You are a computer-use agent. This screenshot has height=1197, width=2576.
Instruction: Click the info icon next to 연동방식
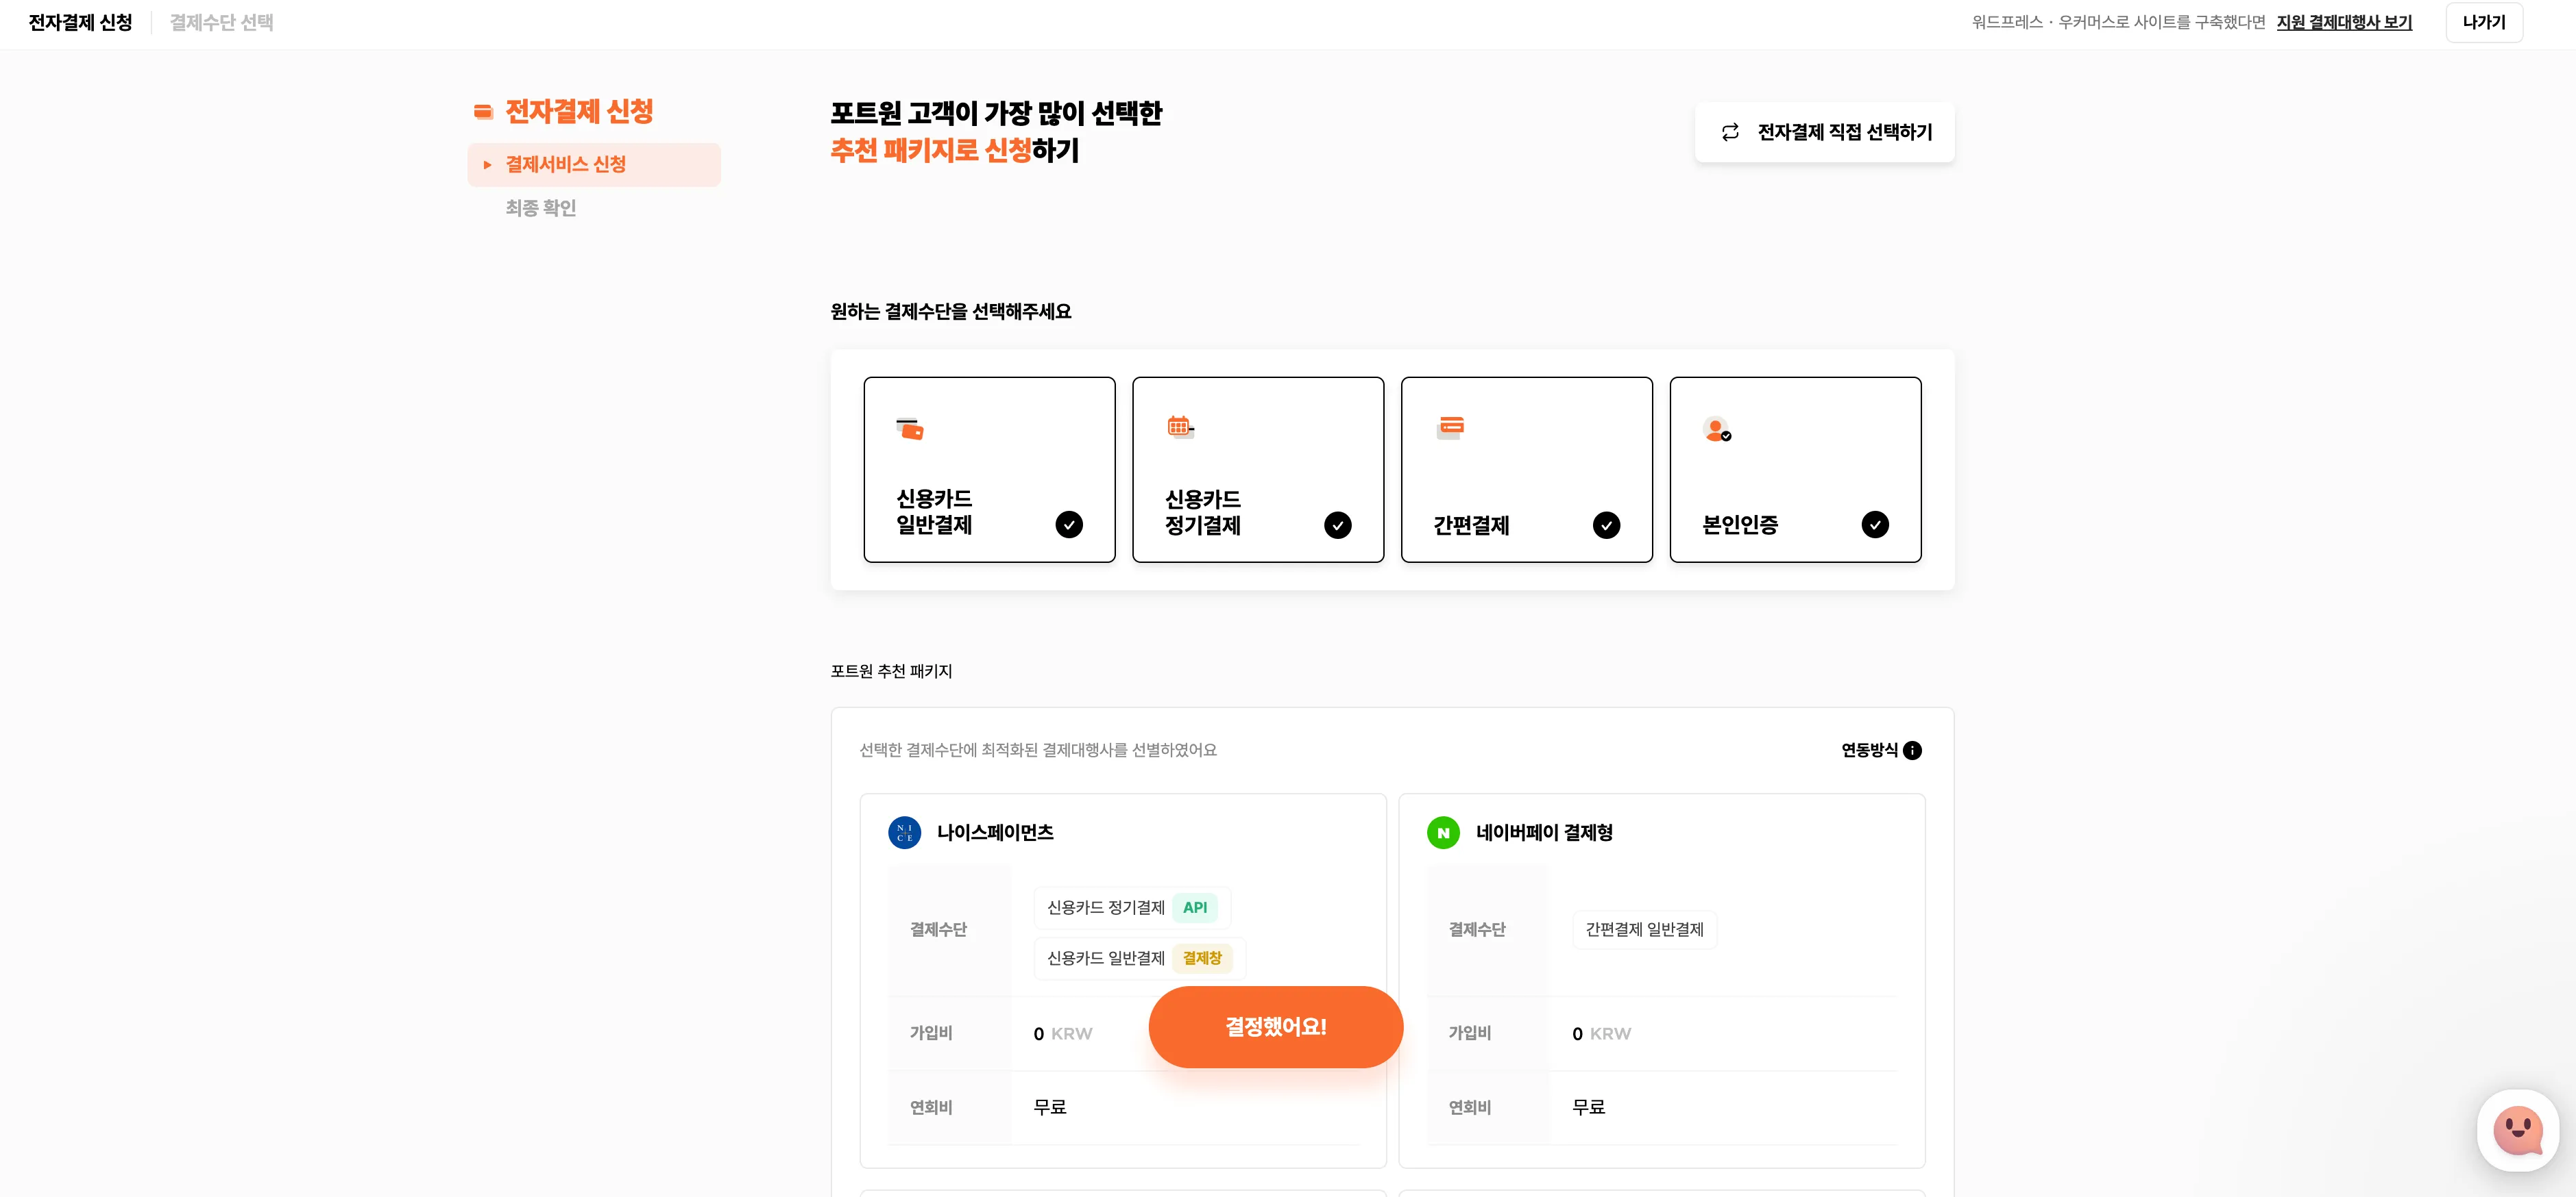(1912, 751)
